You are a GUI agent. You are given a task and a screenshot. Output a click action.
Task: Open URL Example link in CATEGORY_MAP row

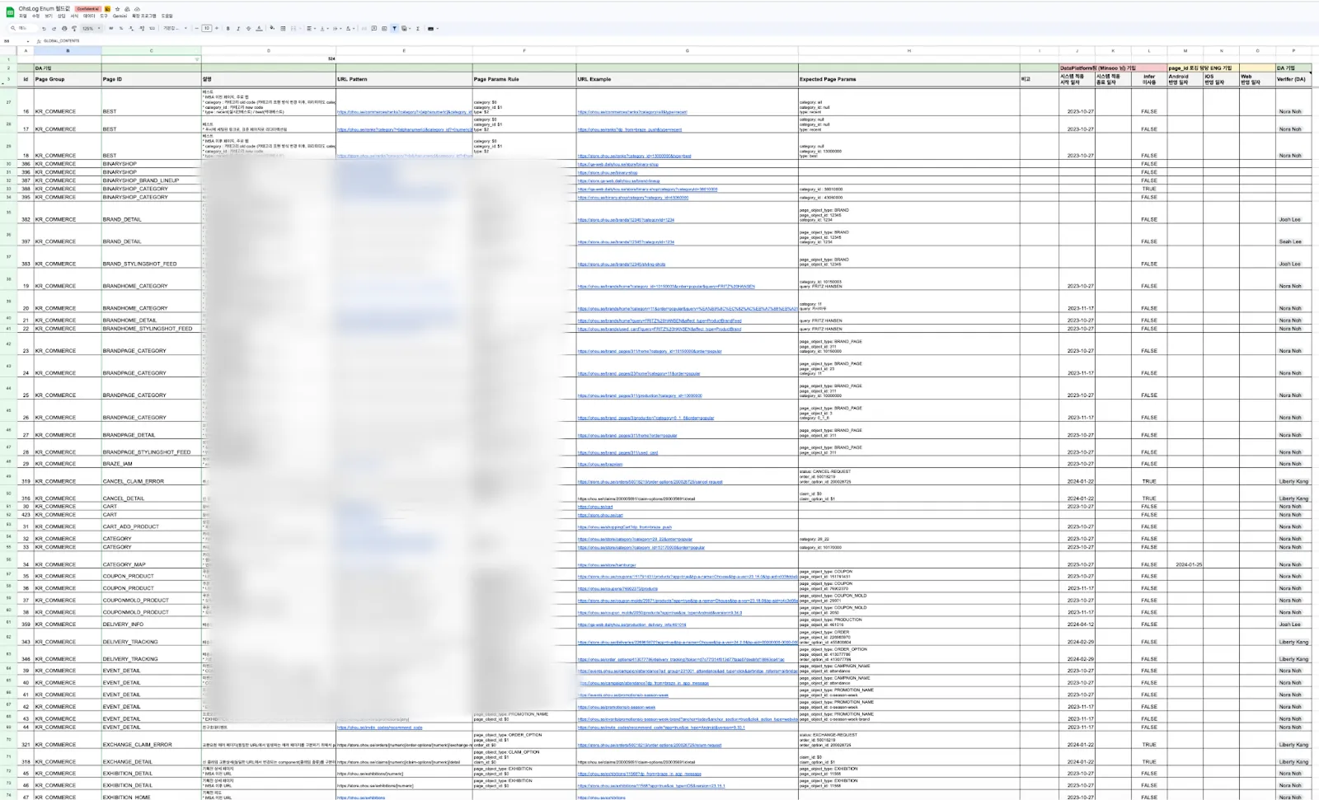pyautogui.click(x=607, y=565)
